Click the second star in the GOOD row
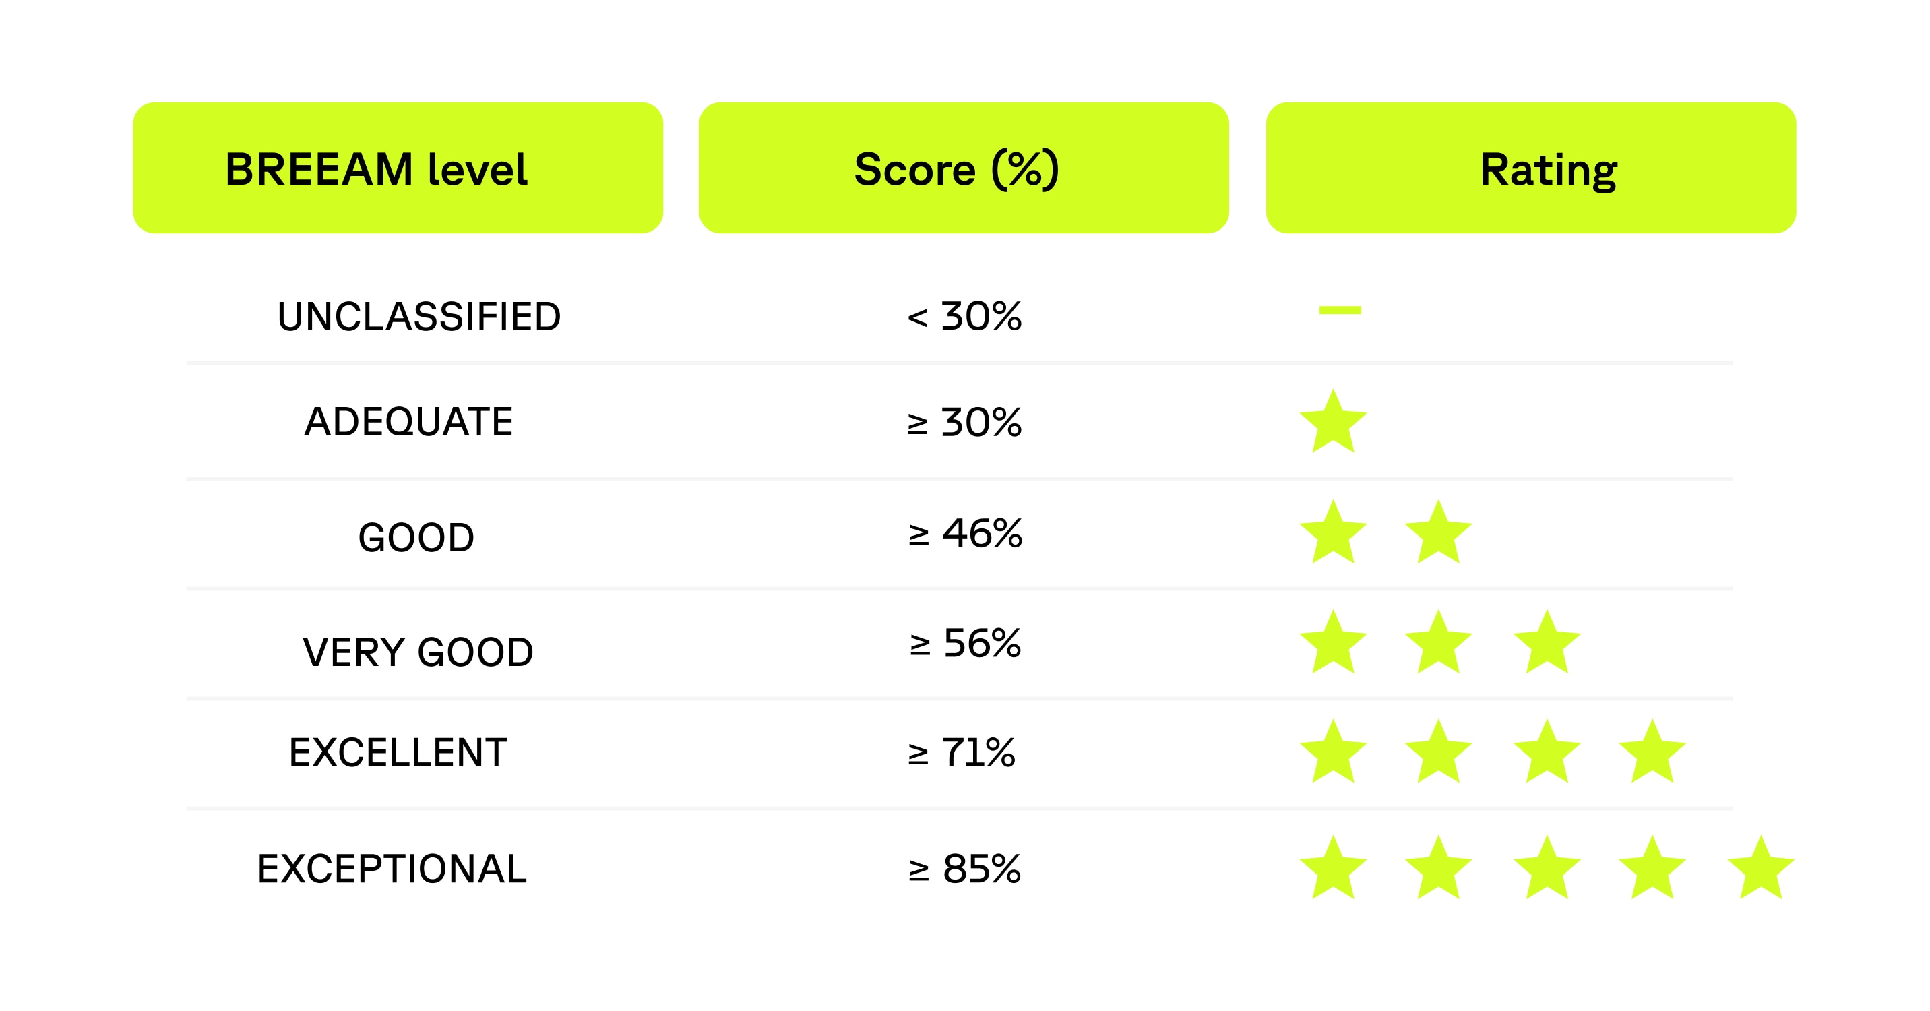The height and width of the screenshot is (1011, 1930). (1438, 534)
